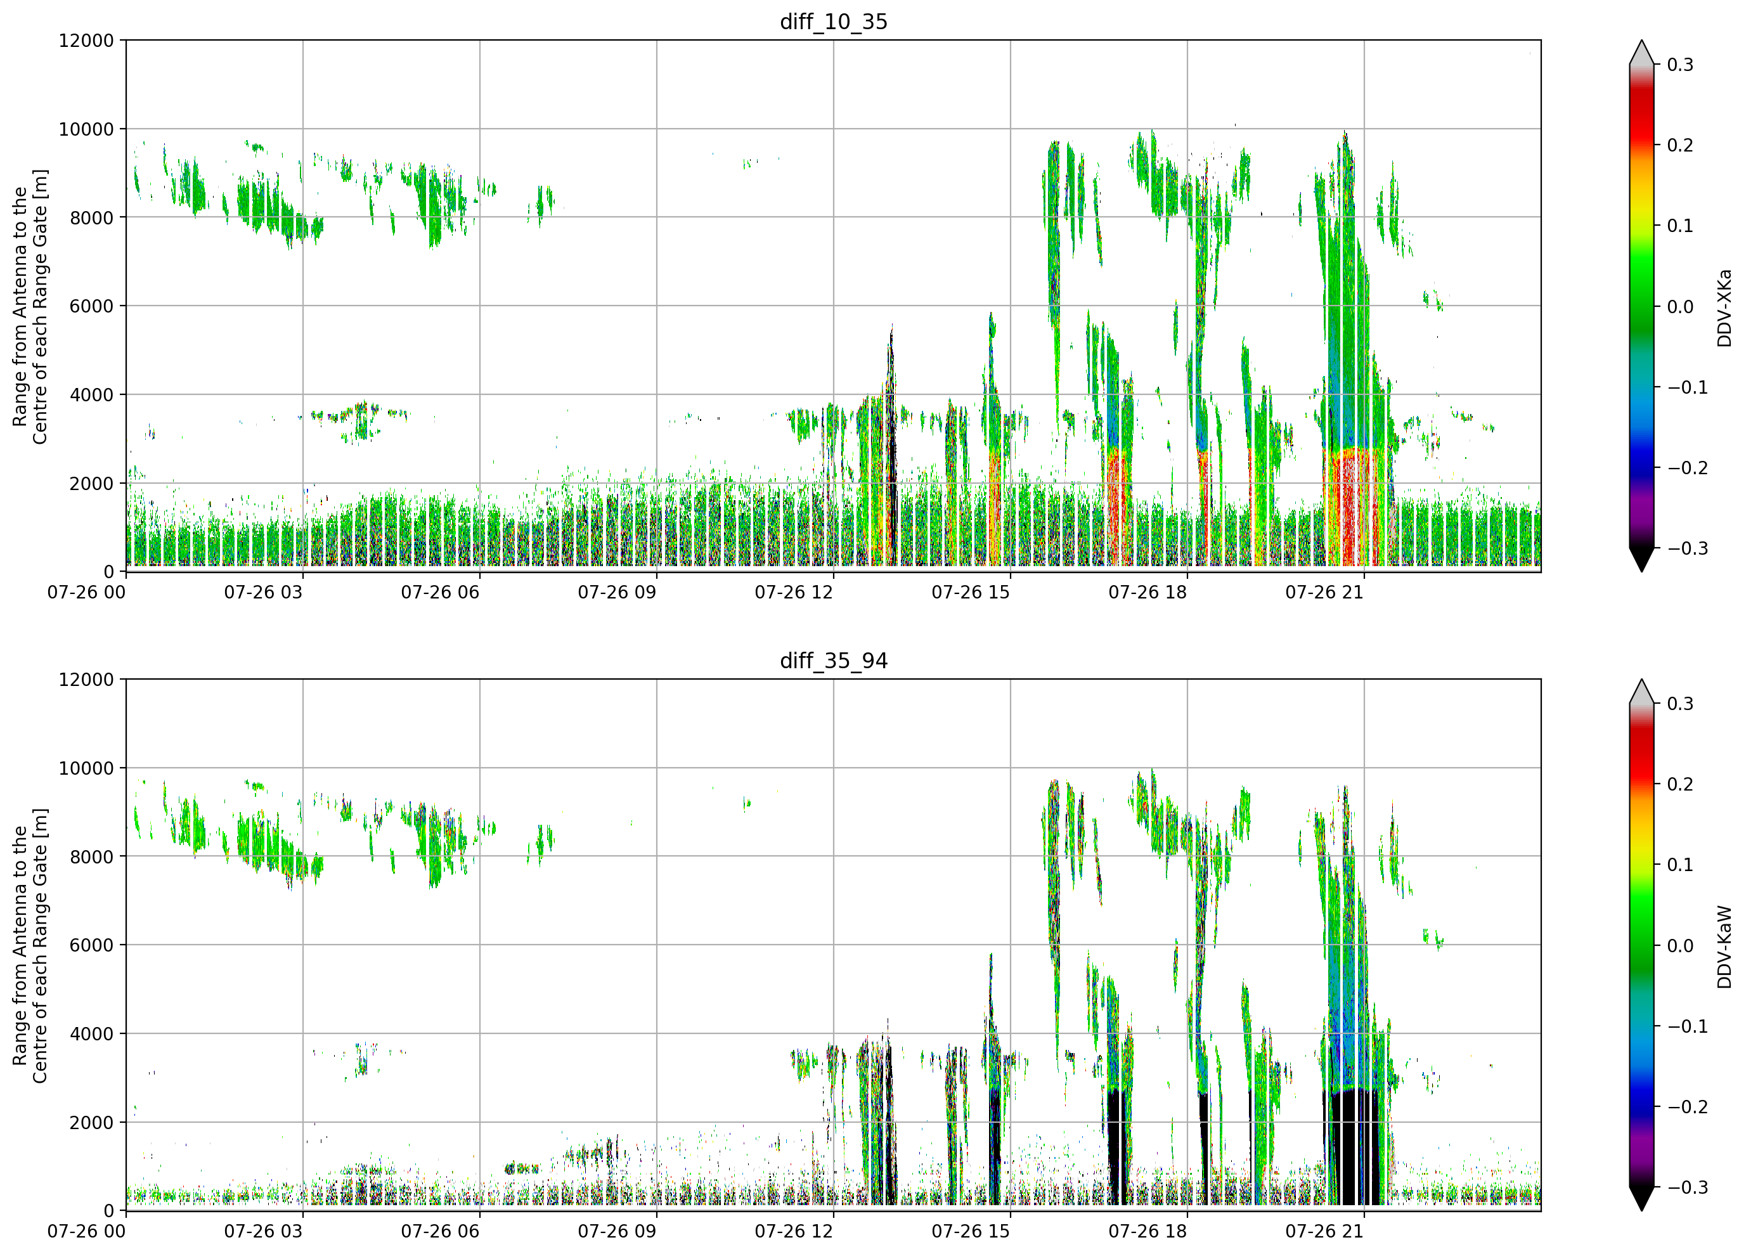1746x1254 pixels.
Task: Click the DDV-XKa colorbar gradient strip
Action: click(1641, 306)
